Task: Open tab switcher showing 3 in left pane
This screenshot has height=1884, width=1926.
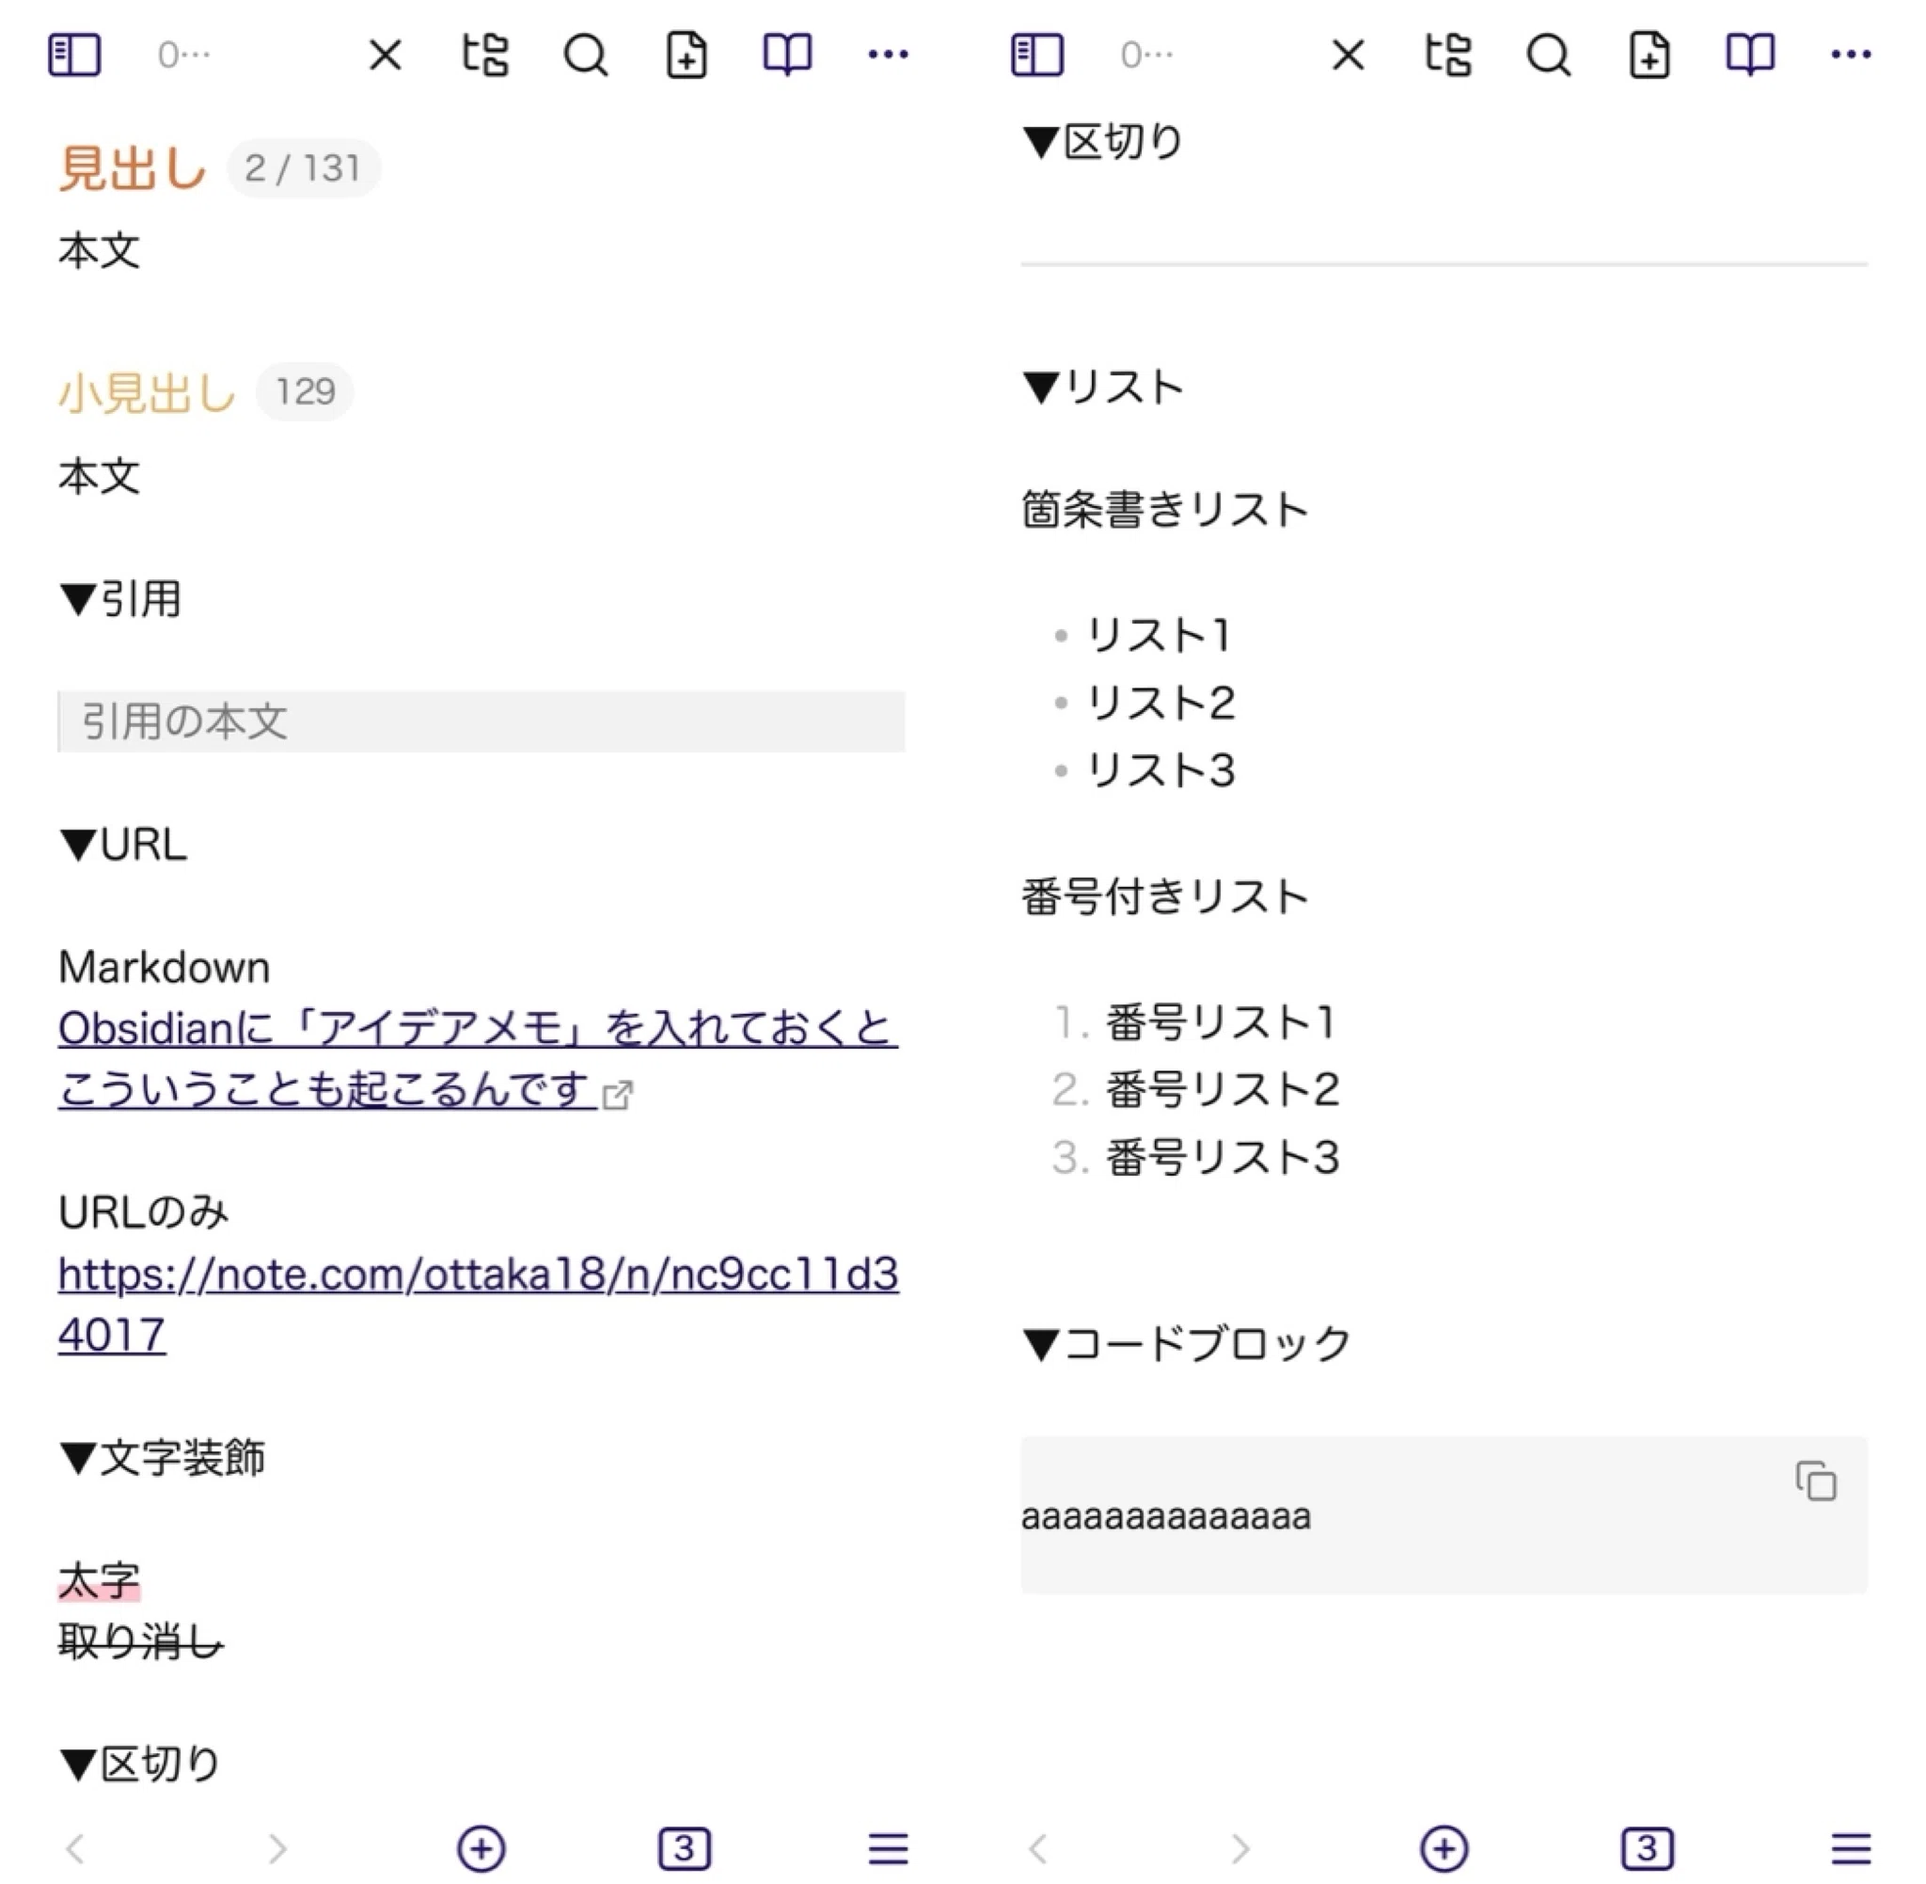Action: 685,1848
